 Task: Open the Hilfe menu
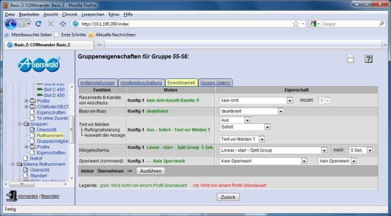tap(128, 14)
